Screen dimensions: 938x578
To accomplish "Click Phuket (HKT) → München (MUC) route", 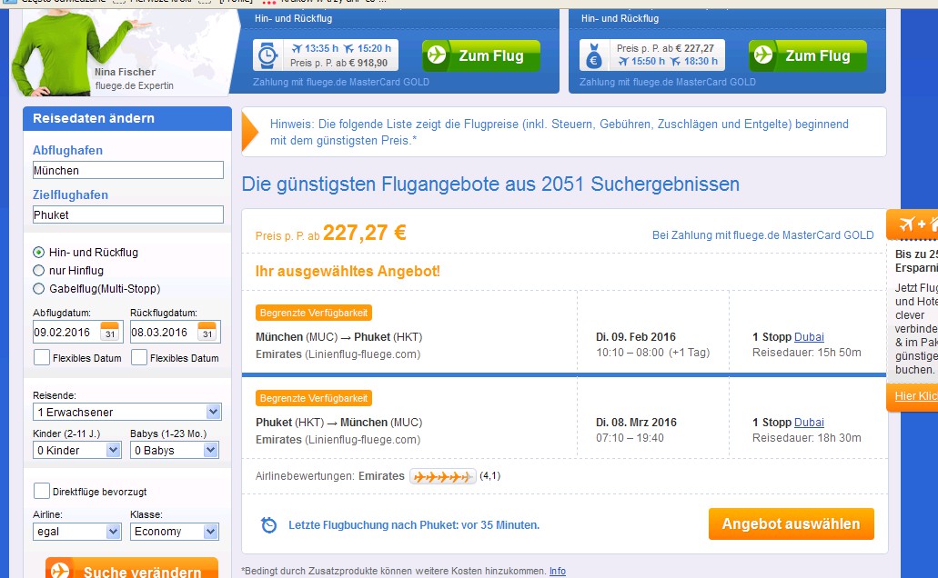I will coord(338,423).
